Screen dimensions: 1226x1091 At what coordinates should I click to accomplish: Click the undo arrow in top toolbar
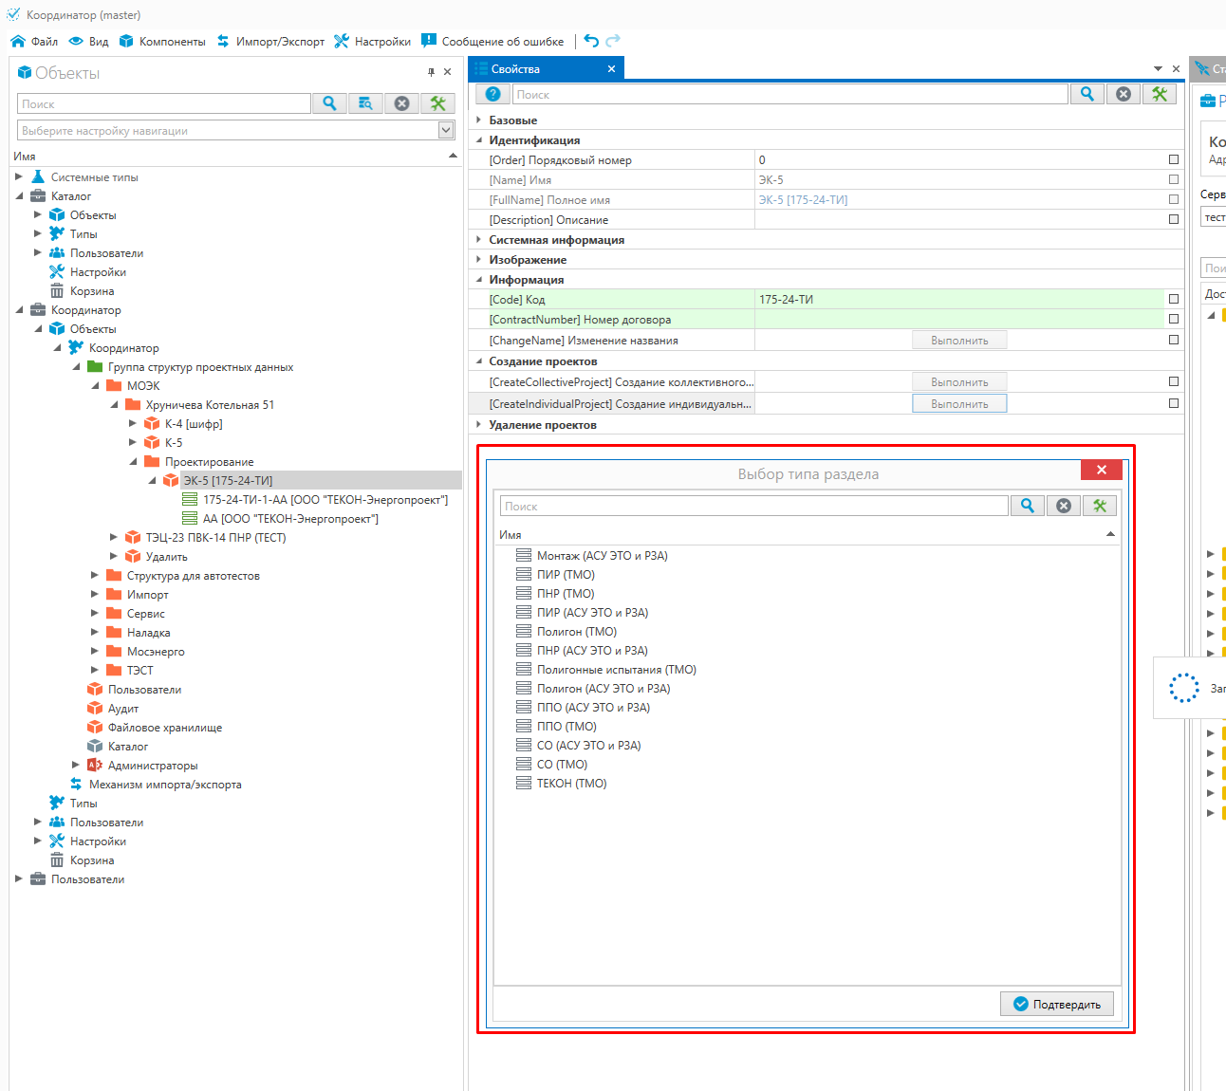[x=591, y=41]
